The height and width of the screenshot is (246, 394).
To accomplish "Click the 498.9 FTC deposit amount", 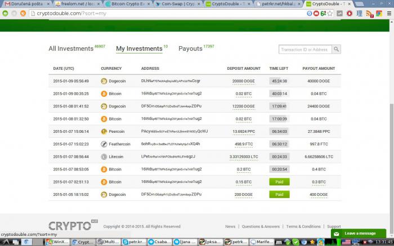I will [244, 144].
